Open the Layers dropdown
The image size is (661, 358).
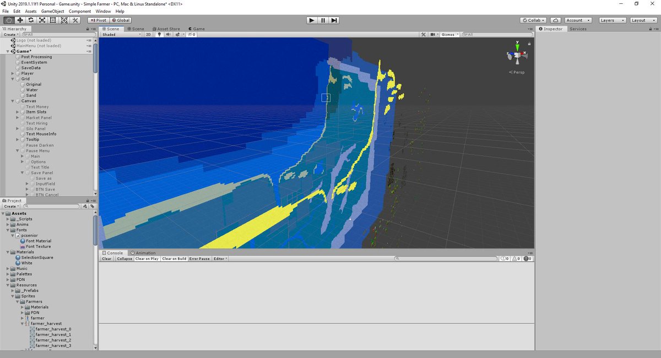coord(612,20)
